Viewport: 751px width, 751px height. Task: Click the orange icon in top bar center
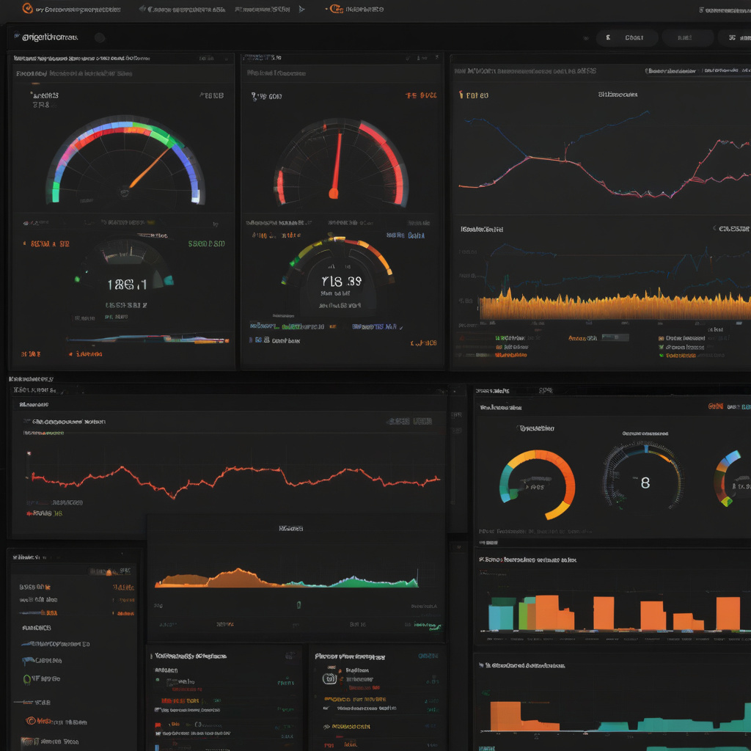tap(335, 9)
